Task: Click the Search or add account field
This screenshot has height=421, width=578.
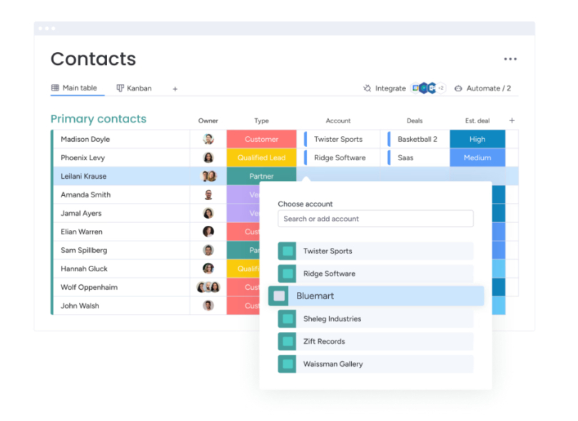Action: point(375,218)
